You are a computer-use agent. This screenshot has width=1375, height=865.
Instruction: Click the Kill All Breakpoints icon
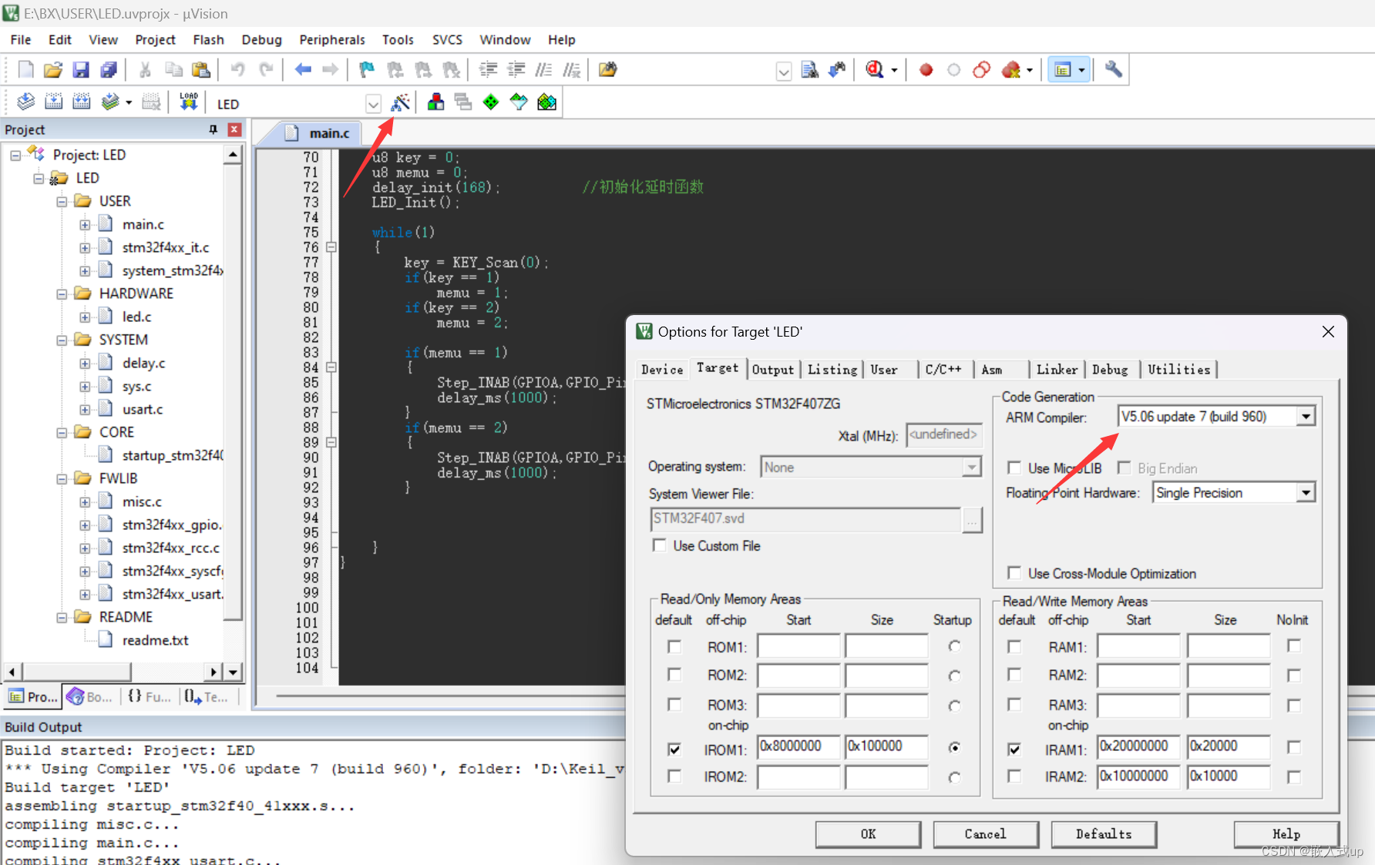1010,69
